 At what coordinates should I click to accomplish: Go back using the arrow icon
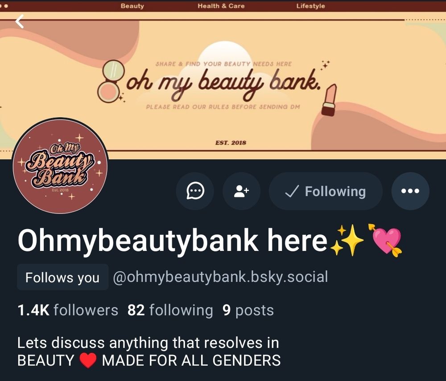click(x=20, y=21)
